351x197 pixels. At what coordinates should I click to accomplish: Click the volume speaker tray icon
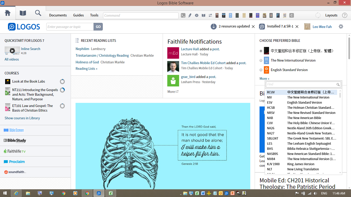pos(315,193)
